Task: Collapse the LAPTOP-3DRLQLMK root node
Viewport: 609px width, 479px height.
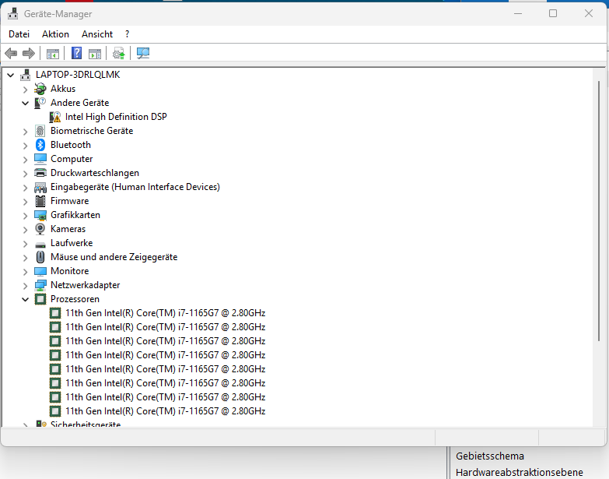Action: coord(11,75)
